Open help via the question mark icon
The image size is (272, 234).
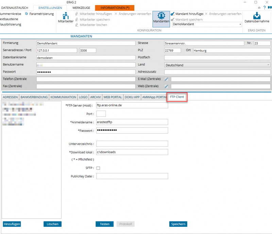click(x=265, y=7)
